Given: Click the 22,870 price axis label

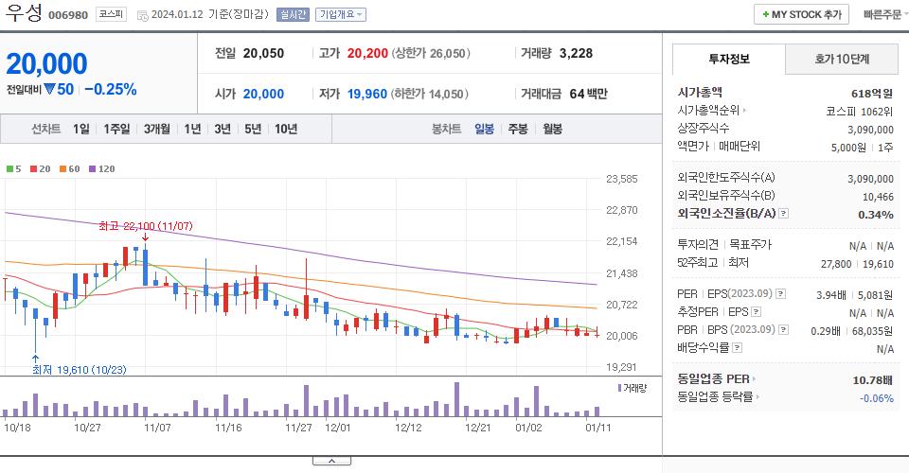Looking at the screenshot, I should [621, 210].
